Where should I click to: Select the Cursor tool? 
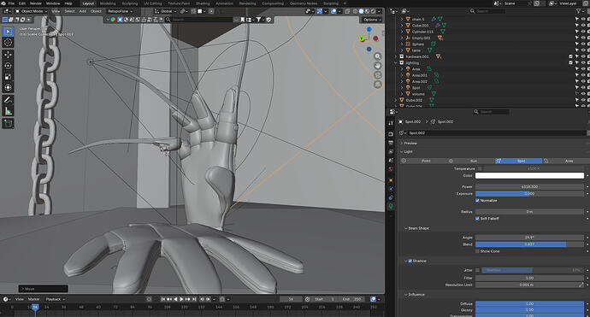tap(8, 43)
